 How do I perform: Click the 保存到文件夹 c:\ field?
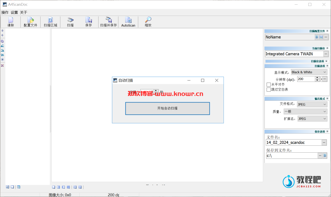point(291,155)
